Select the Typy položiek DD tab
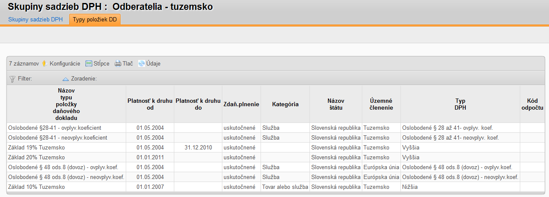The image size is (549, 197). click(x=95, y=19)
